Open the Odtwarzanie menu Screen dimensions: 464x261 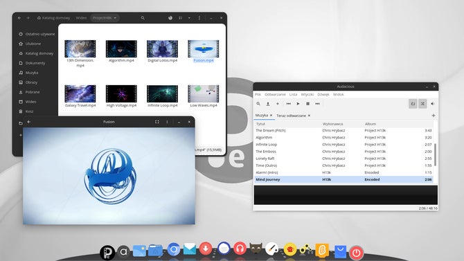click(275, 94)
